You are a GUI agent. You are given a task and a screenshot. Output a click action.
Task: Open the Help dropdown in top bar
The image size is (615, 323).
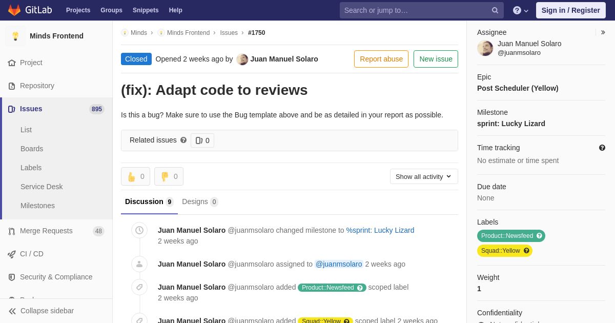[520, 10]
